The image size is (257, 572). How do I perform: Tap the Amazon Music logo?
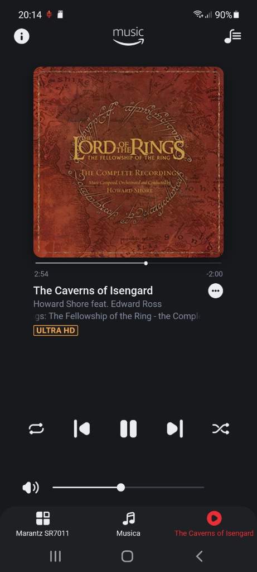pos(128,36)
